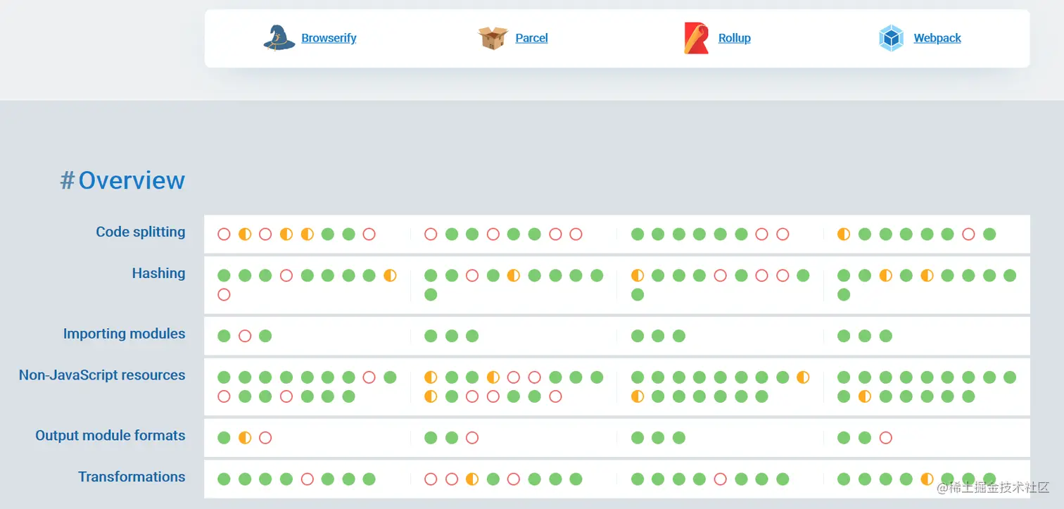Click the orange half dot in Webpack Transformations
1064x509 pixels.
pos(927,479)
